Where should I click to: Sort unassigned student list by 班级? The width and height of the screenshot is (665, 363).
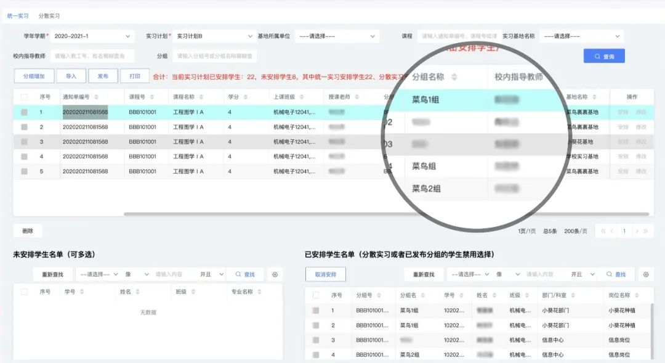pos(193,292)
